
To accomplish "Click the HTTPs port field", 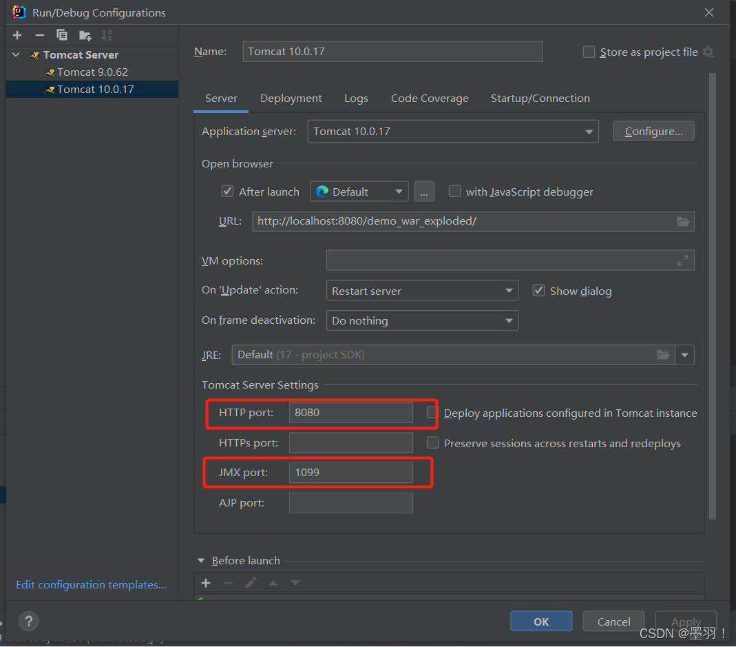I will click(x=351, y=442).
